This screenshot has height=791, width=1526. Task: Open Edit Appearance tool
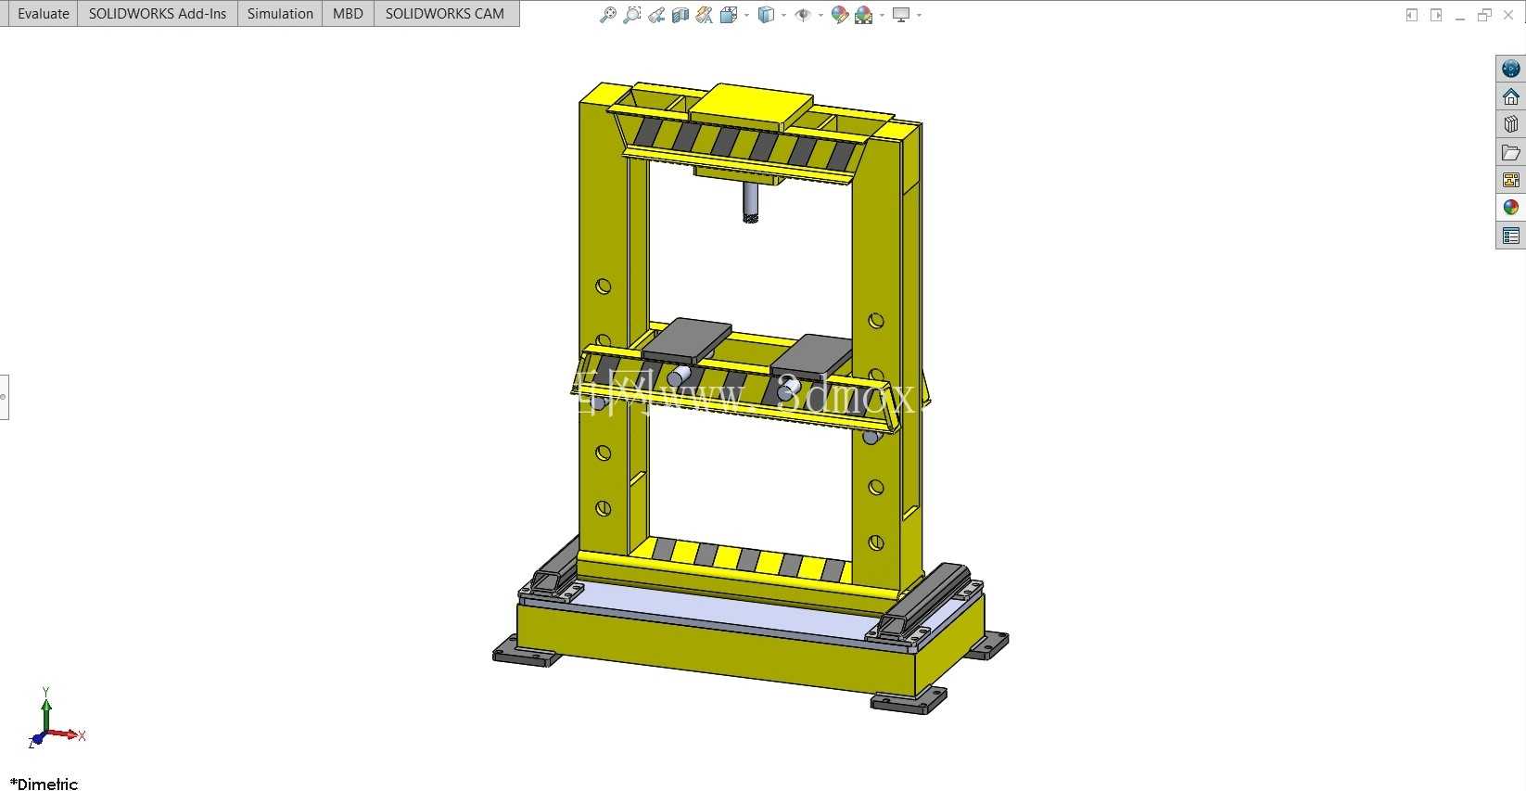(x=840, y=15)
